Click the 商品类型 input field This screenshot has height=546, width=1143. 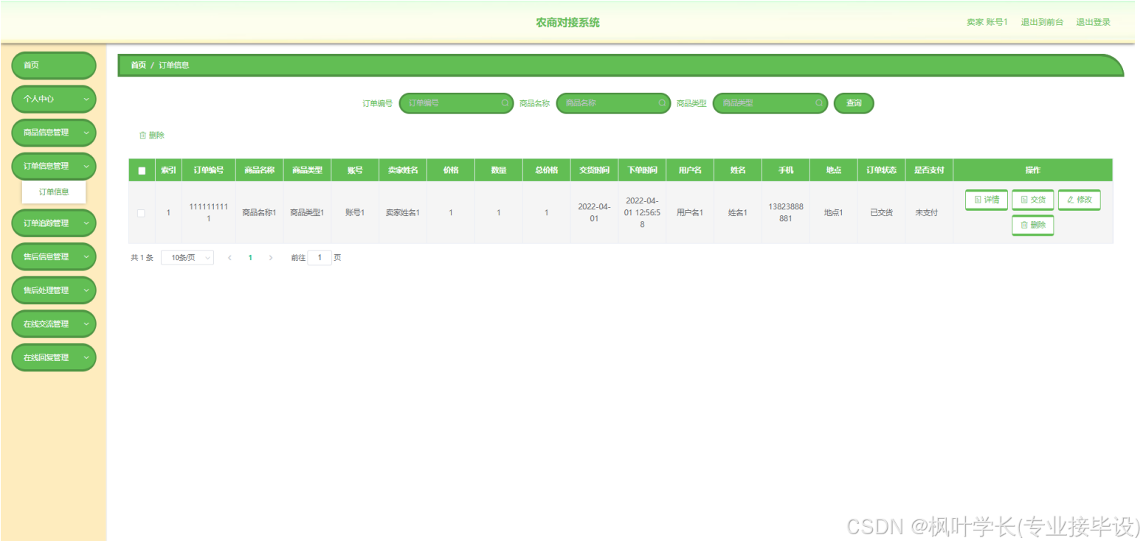[x=770, y=103]
